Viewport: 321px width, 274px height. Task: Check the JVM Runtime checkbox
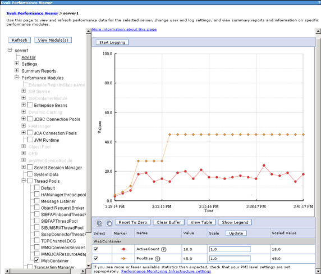point(30,140)
